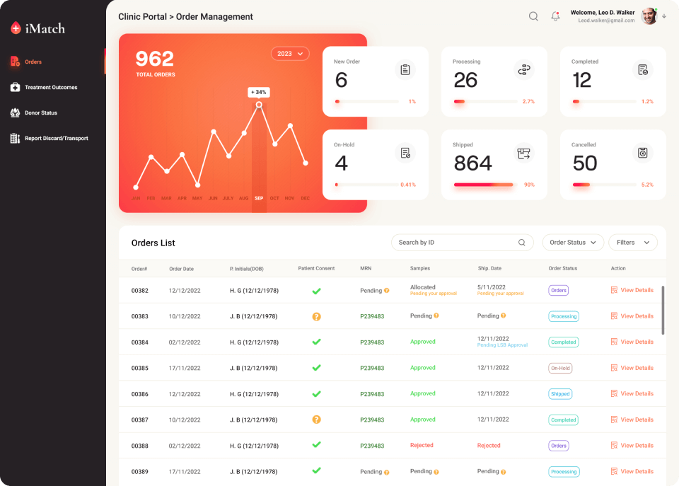Click the orders list vertical scrollbar
This screenshot has width=679, height=486.
click(663, 310)
